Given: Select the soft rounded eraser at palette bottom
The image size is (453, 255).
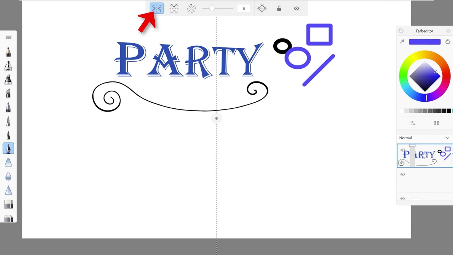Looking at the screenshot, I should tap(8, 218).
